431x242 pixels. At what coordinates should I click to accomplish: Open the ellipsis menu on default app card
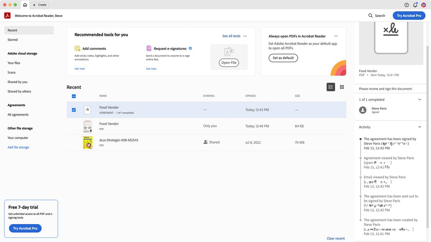(336, 36)
